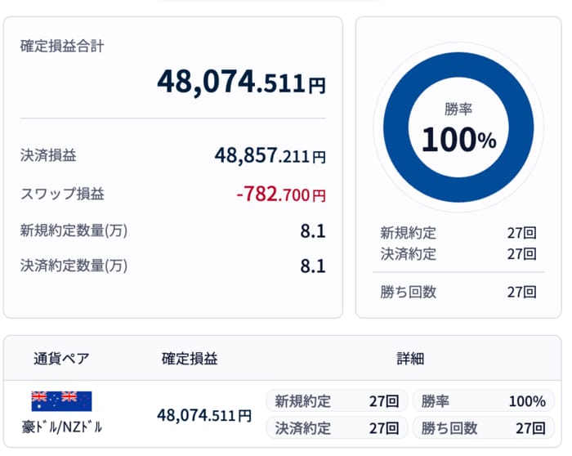Click the 新規約定数量(万) label
The image size is (572, 456).
pos(74,230)
